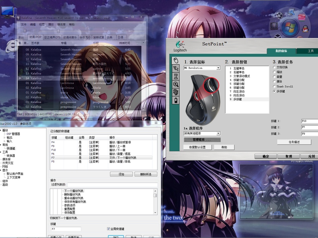Click 按键 2 field showing F7

(309, 127)
